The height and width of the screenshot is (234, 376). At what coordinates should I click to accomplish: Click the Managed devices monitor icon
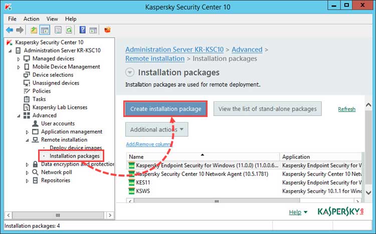tap(27, 58)
